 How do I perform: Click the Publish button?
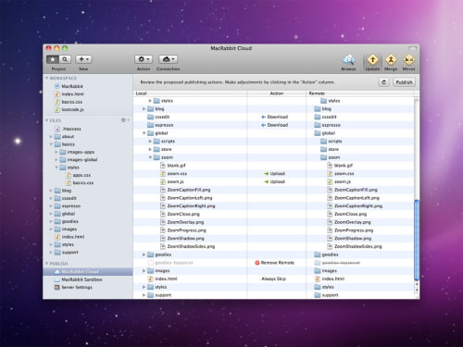[404, 82]
